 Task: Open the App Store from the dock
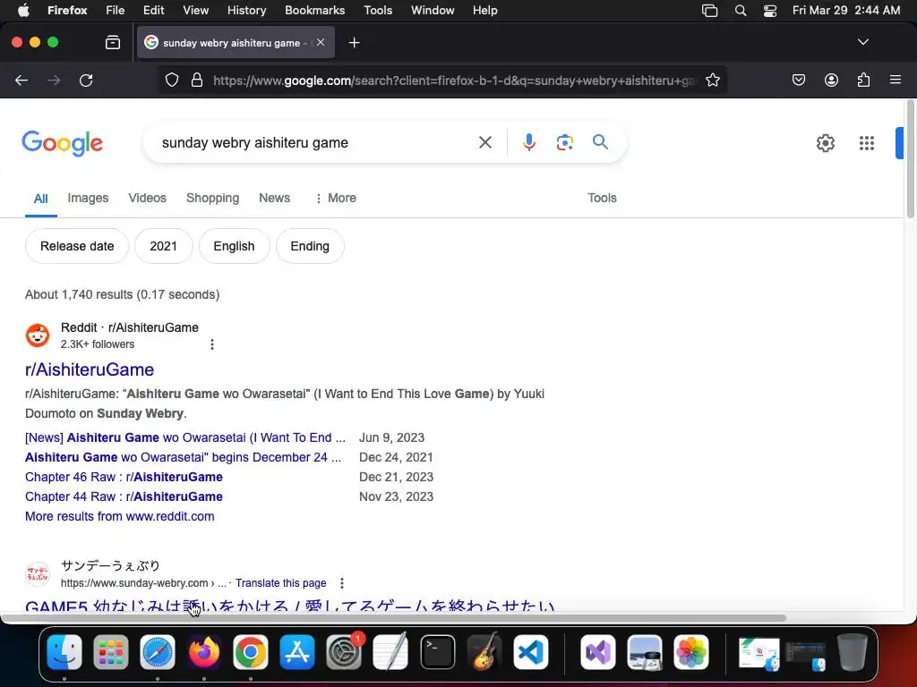[297, 652]
